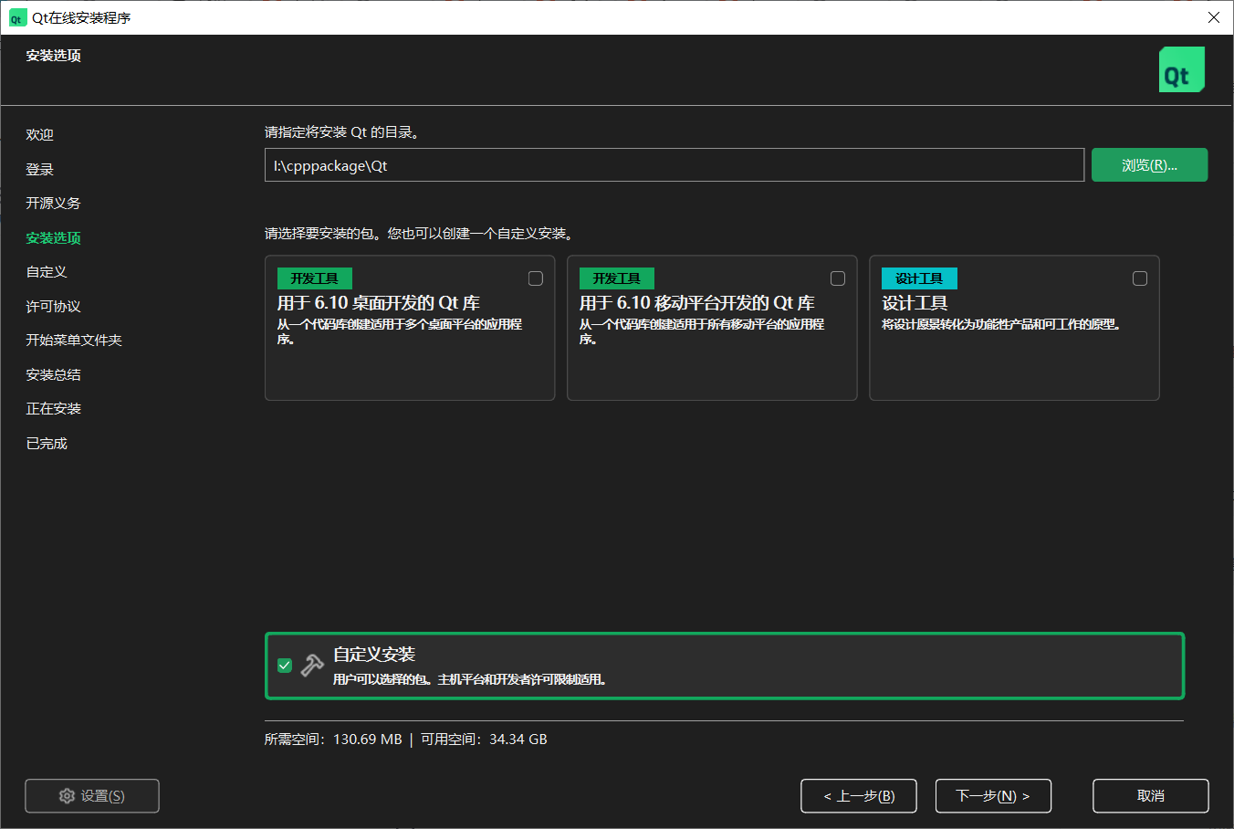Close the Qt online installer window
Image resolution: width=1234 pixels, height=829 pixels.
(x=1214, y=17)
